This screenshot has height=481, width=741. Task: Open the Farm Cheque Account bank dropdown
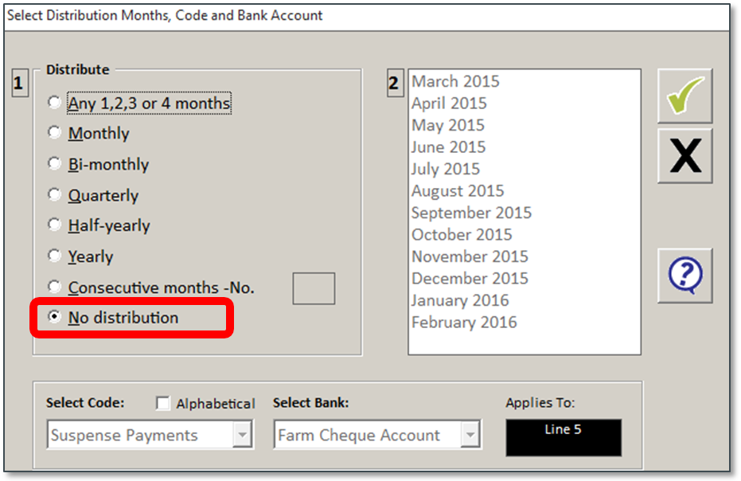pos(470,435)
